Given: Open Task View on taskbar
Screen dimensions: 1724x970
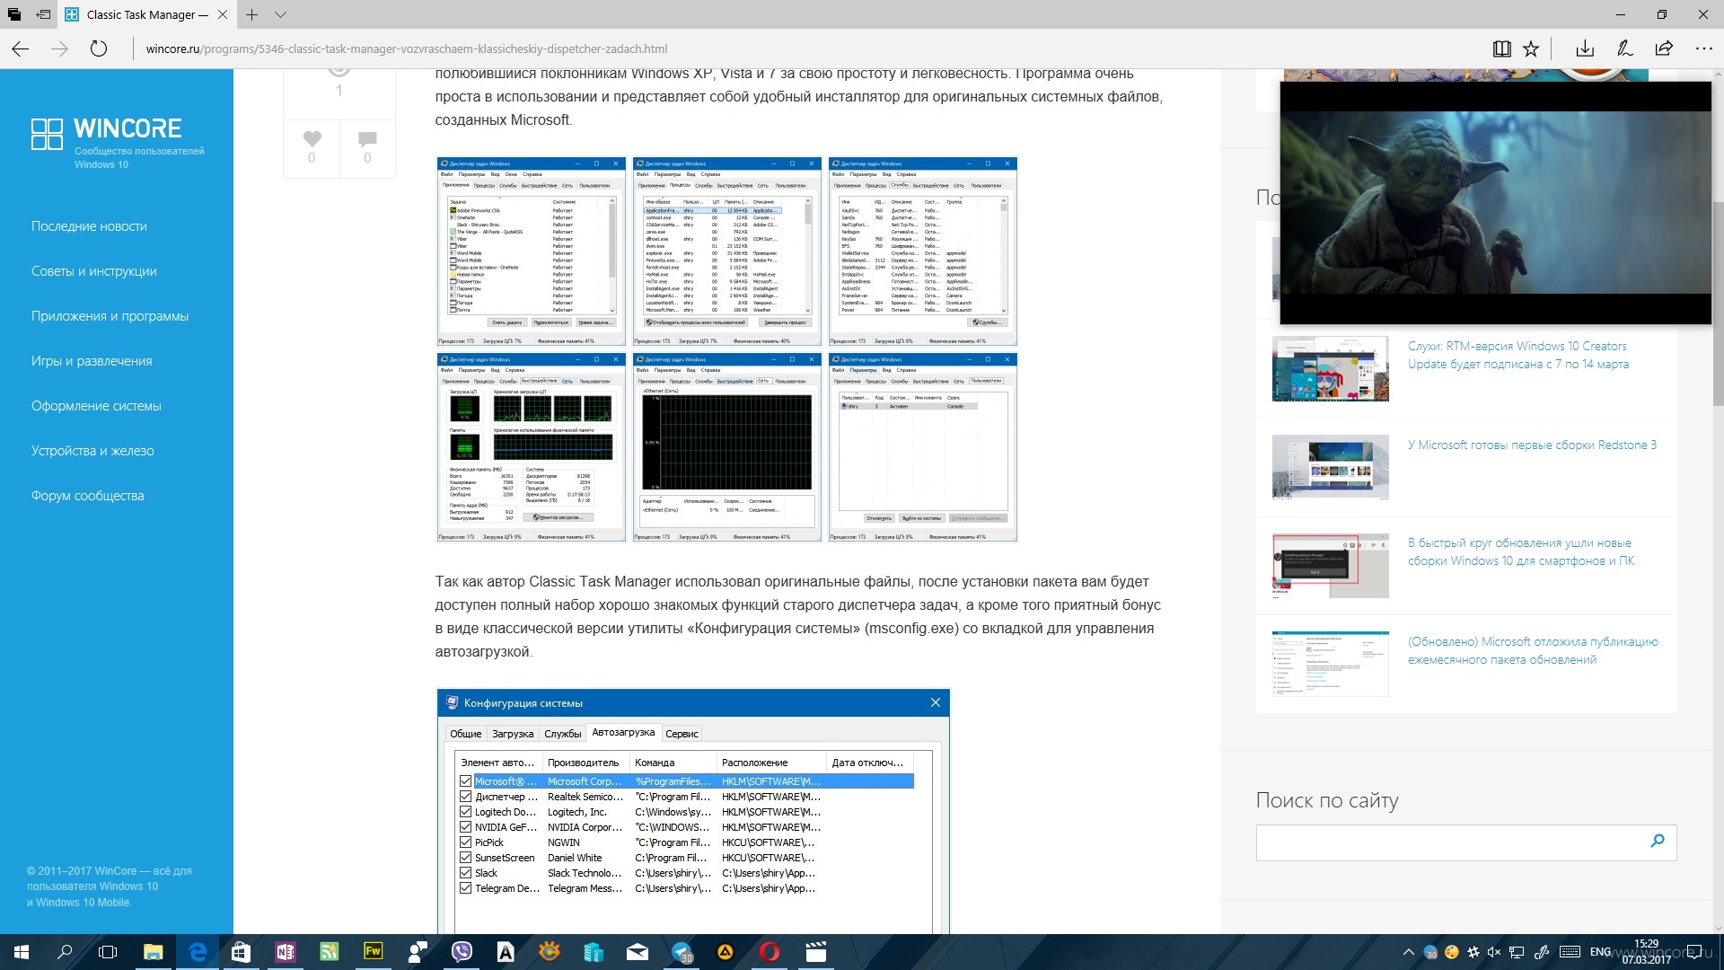Looking at the screenshot, I should (x=108, y=952).
